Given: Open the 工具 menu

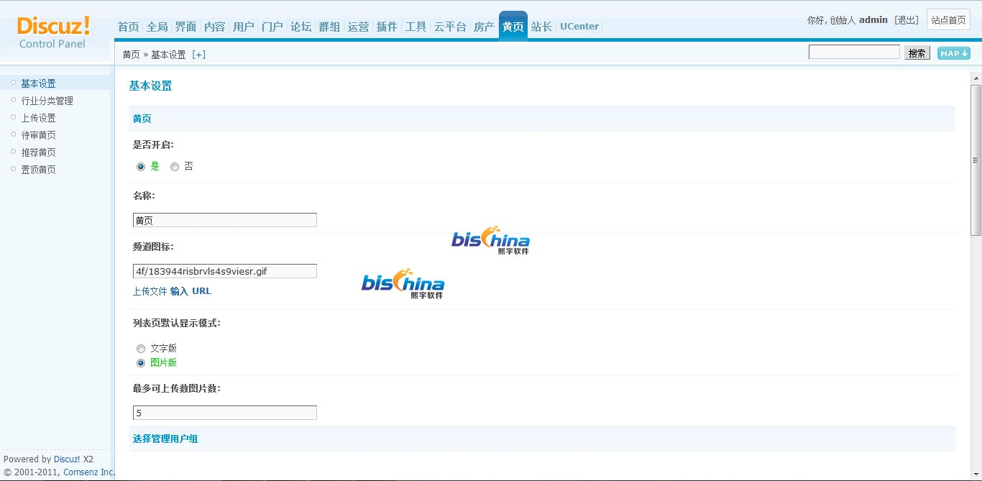Looking at the screenshot, I should tap(416, 27).
